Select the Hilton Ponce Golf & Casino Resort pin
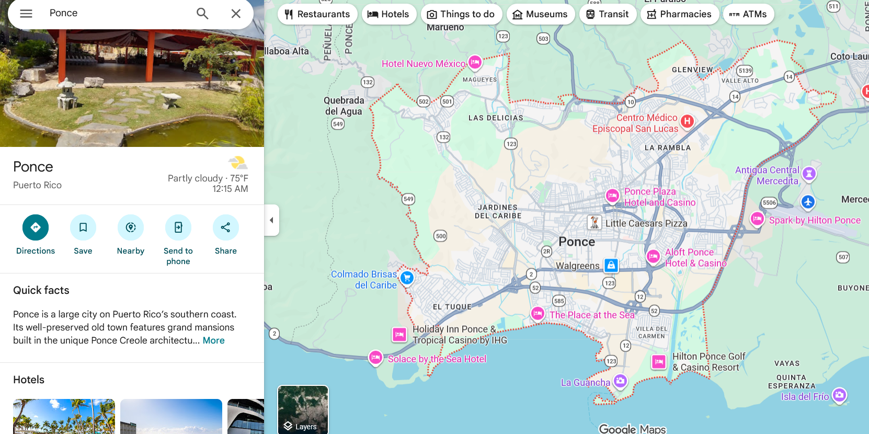The height and width of the screenshot is (434, 869). (659, 361)
